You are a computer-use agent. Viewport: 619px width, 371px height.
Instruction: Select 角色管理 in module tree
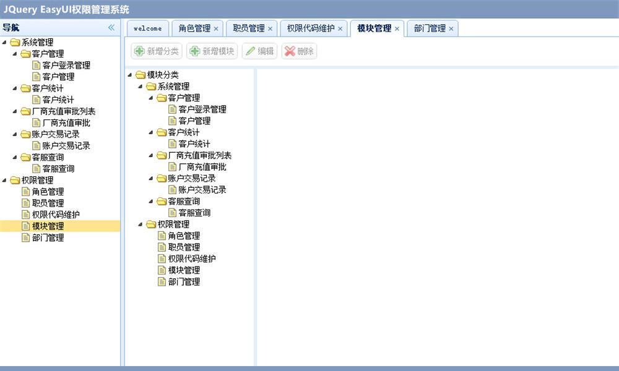[x=184, y=236]
